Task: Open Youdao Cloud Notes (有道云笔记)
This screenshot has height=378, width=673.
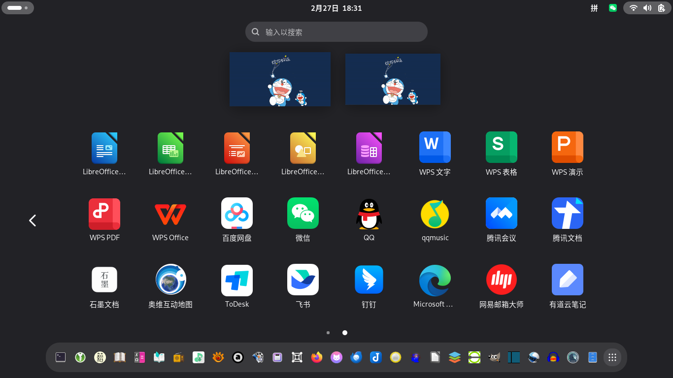Action: pos(567,281)
